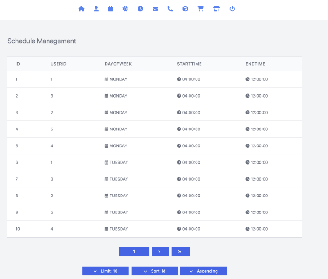
Task: Click the clock icon in top navigation
Action: pos(140,9)
